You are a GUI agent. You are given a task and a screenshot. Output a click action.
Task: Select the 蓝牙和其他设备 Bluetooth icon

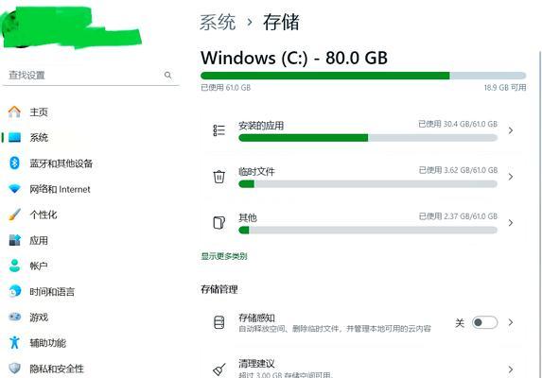[x=14, y=163]
